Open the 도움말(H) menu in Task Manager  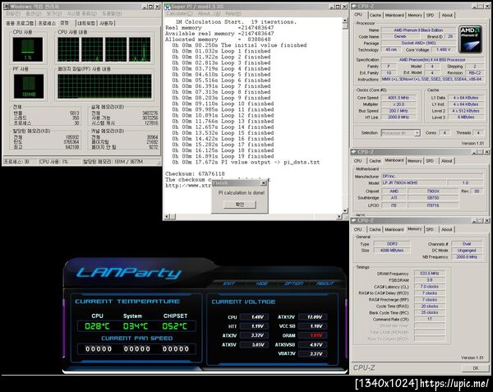click(x=112, y=14)
